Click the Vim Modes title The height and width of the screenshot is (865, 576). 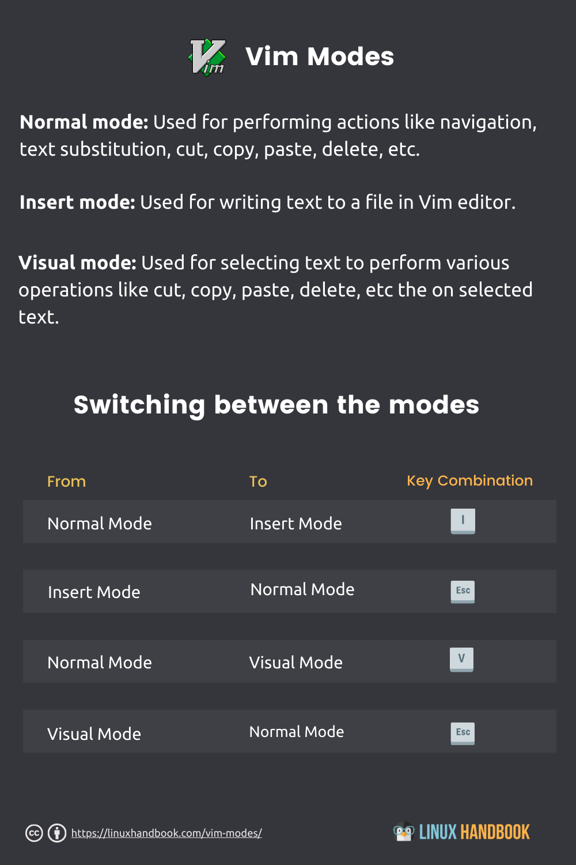coord(320,57)
